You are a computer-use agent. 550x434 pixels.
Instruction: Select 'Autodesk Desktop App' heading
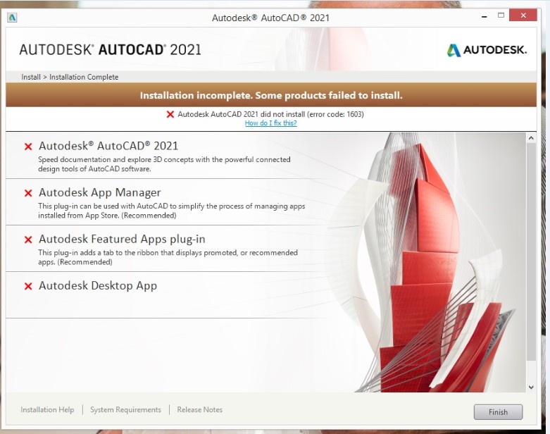tap(97, 286)
